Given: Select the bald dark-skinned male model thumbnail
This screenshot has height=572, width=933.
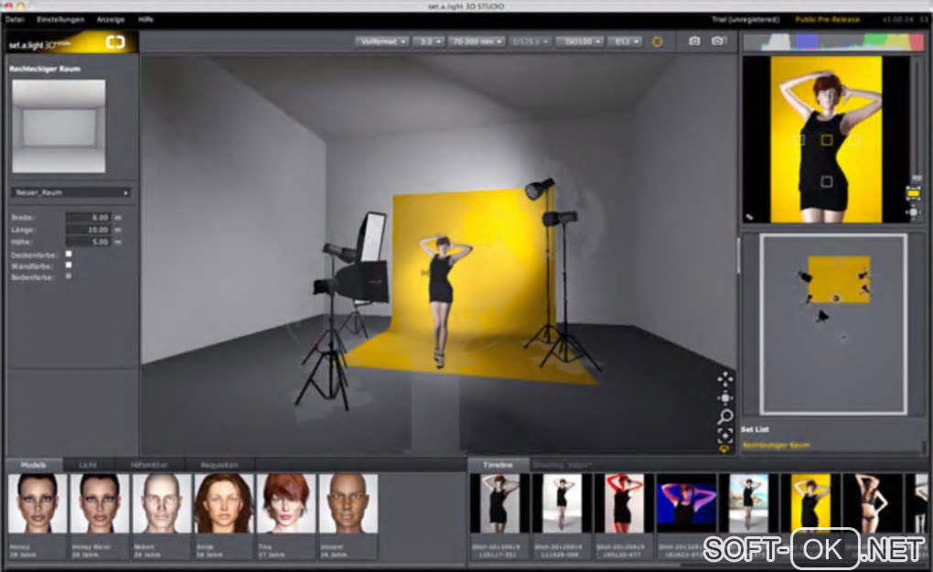Looking at the screenshot, I should (349, 503).
